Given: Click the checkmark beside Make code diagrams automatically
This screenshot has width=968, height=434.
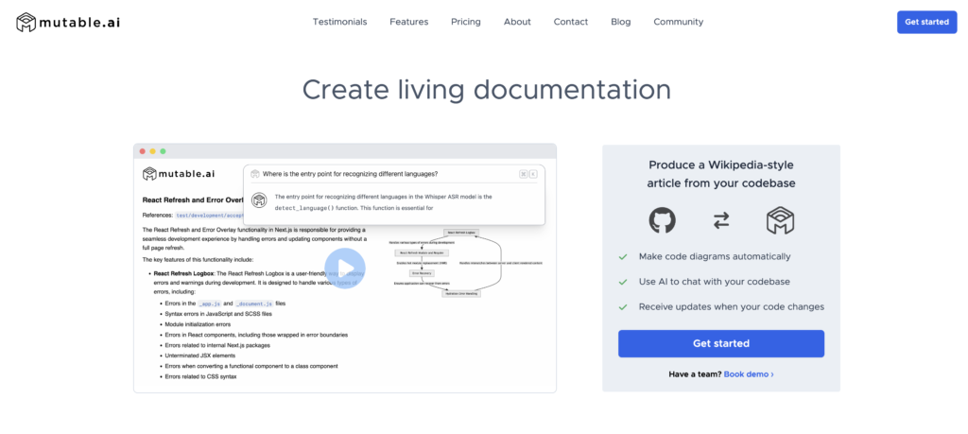Looking at the screenshot, I should point(623,256).
